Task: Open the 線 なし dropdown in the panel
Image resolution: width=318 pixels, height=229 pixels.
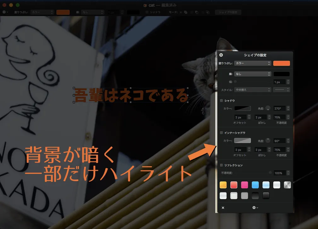Action: pyautogui.click(x=252, y=74)
